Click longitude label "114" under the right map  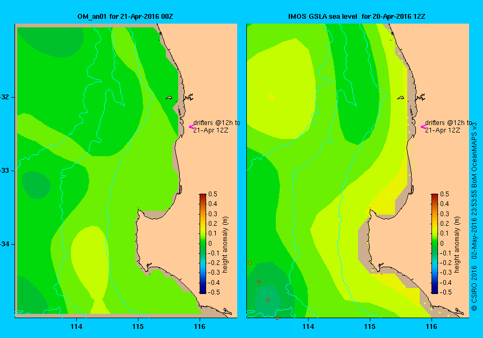[x=308, y=327]
